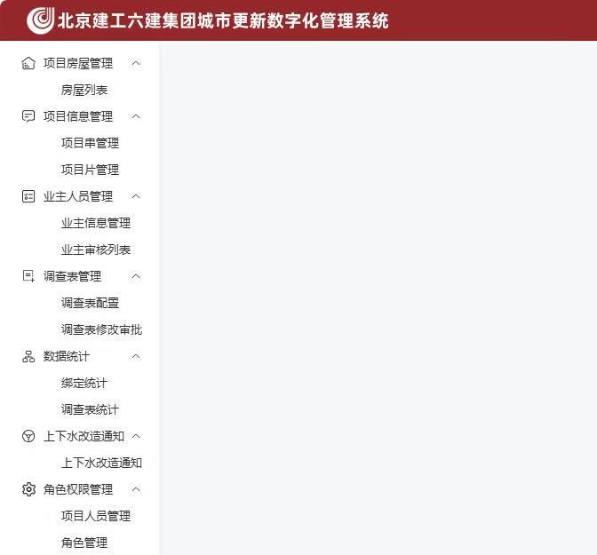This screenshot has width=597, height=555.
Task: Open the 上下水改造通知 submenu item
Action: coord(101,463)
